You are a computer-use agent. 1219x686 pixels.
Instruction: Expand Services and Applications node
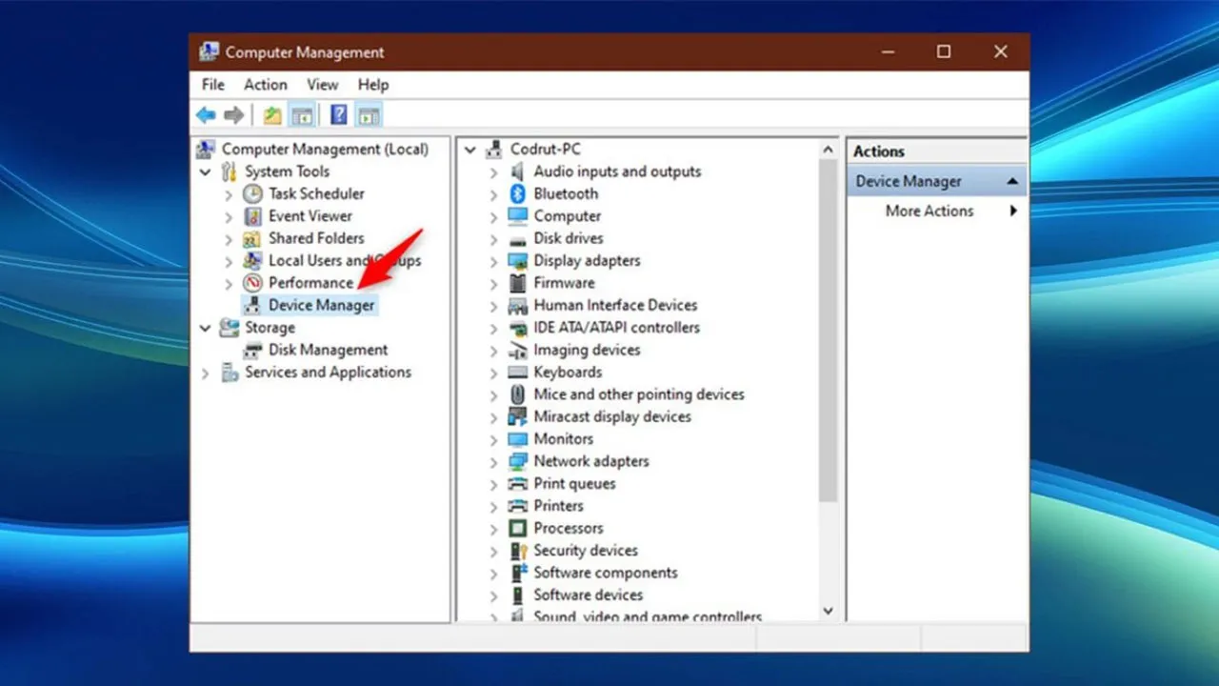[x=206, y=373]
